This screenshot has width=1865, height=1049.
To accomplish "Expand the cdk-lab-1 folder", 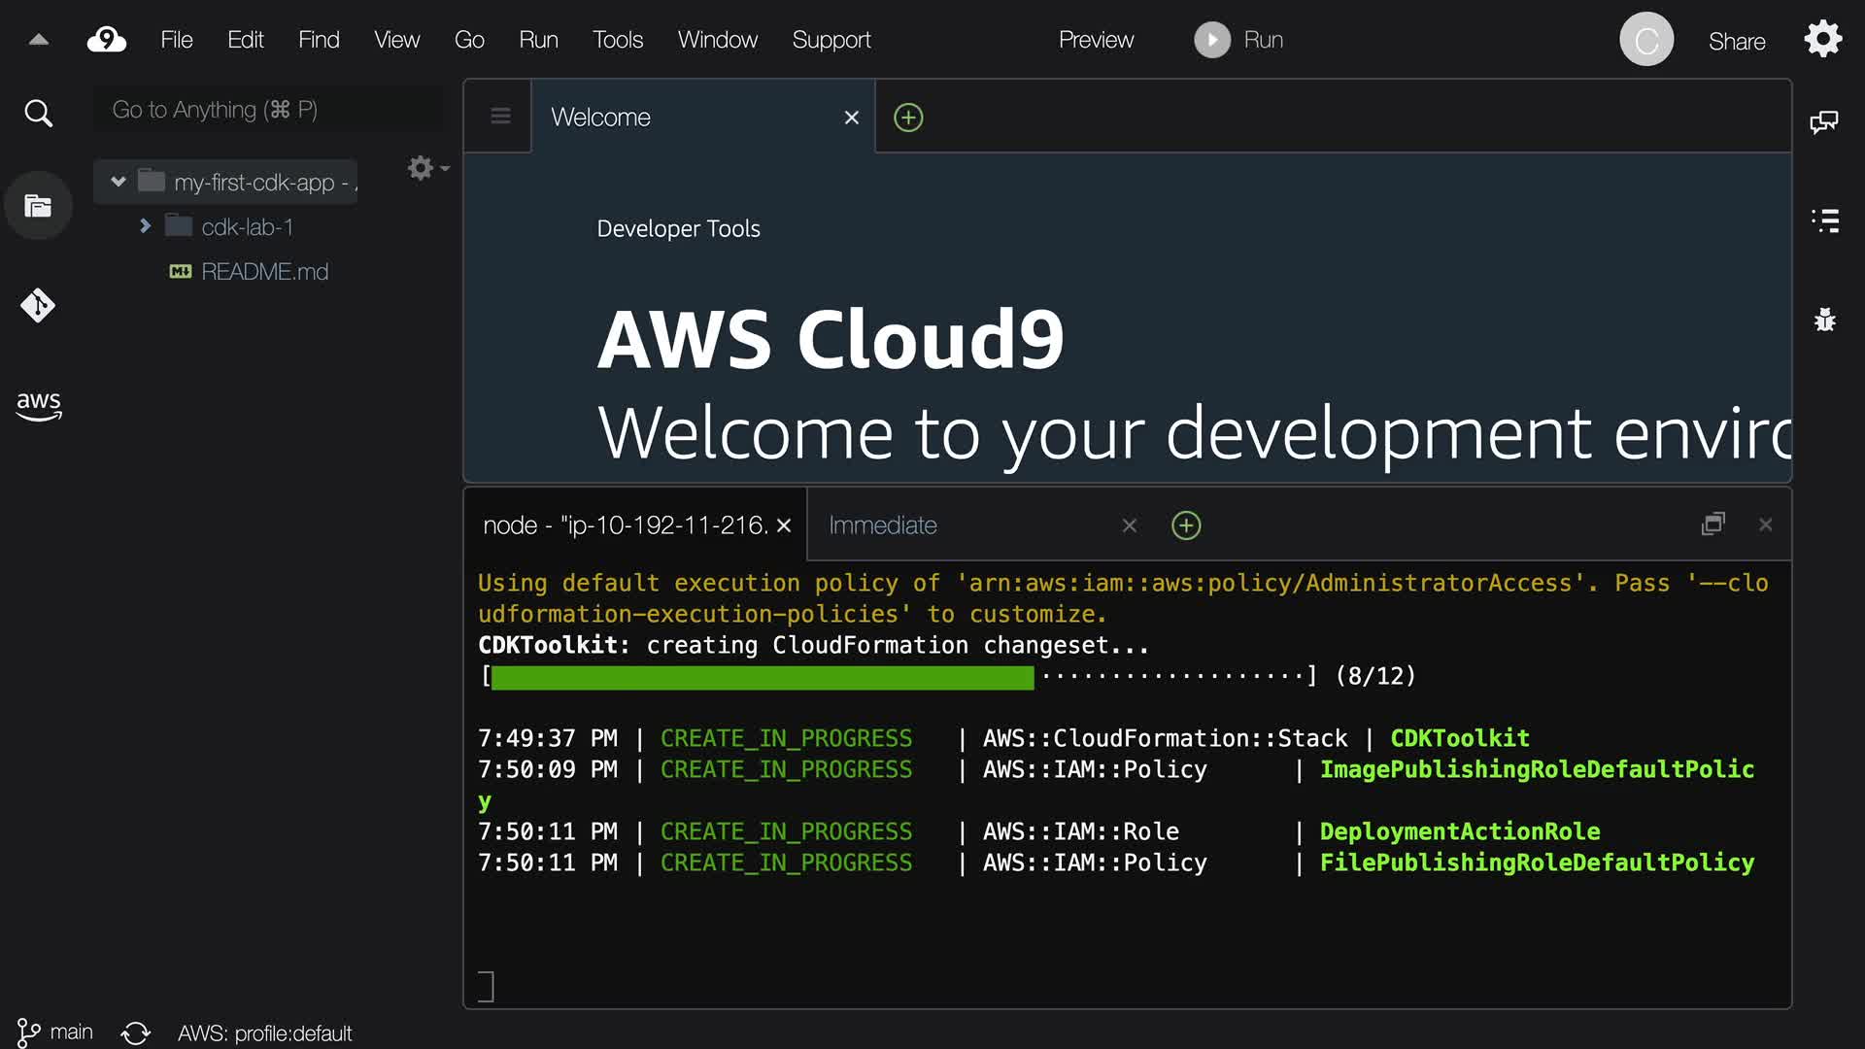I will (146, 226).
